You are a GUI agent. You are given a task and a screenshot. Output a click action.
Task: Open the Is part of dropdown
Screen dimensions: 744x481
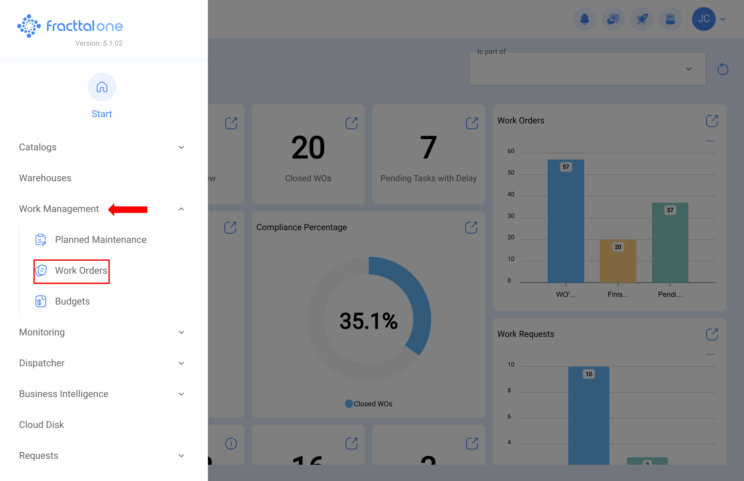click(x=689, y=69)
